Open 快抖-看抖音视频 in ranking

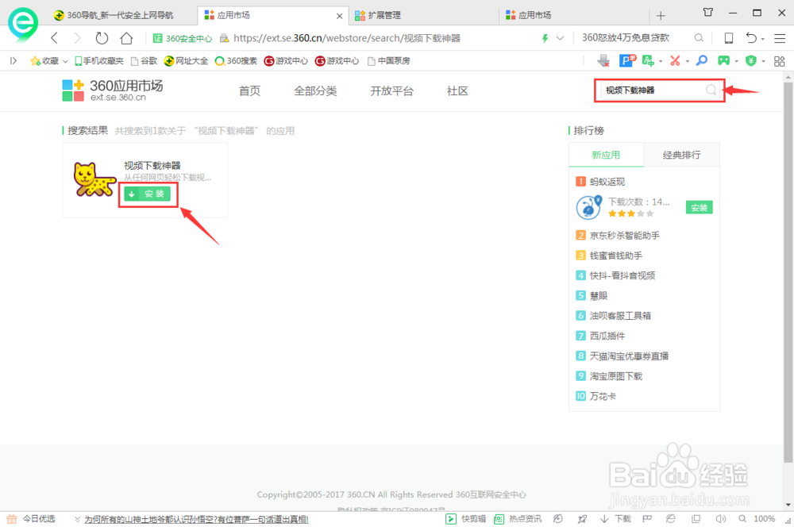[x=622, y=275]
